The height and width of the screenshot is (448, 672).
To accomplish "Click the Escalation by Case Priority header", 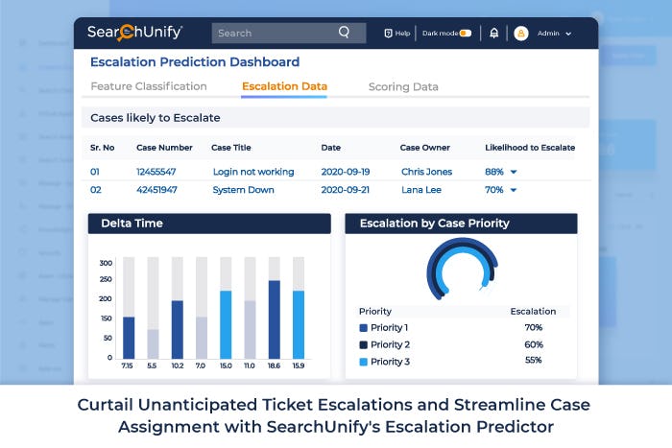I will [461, 224].
